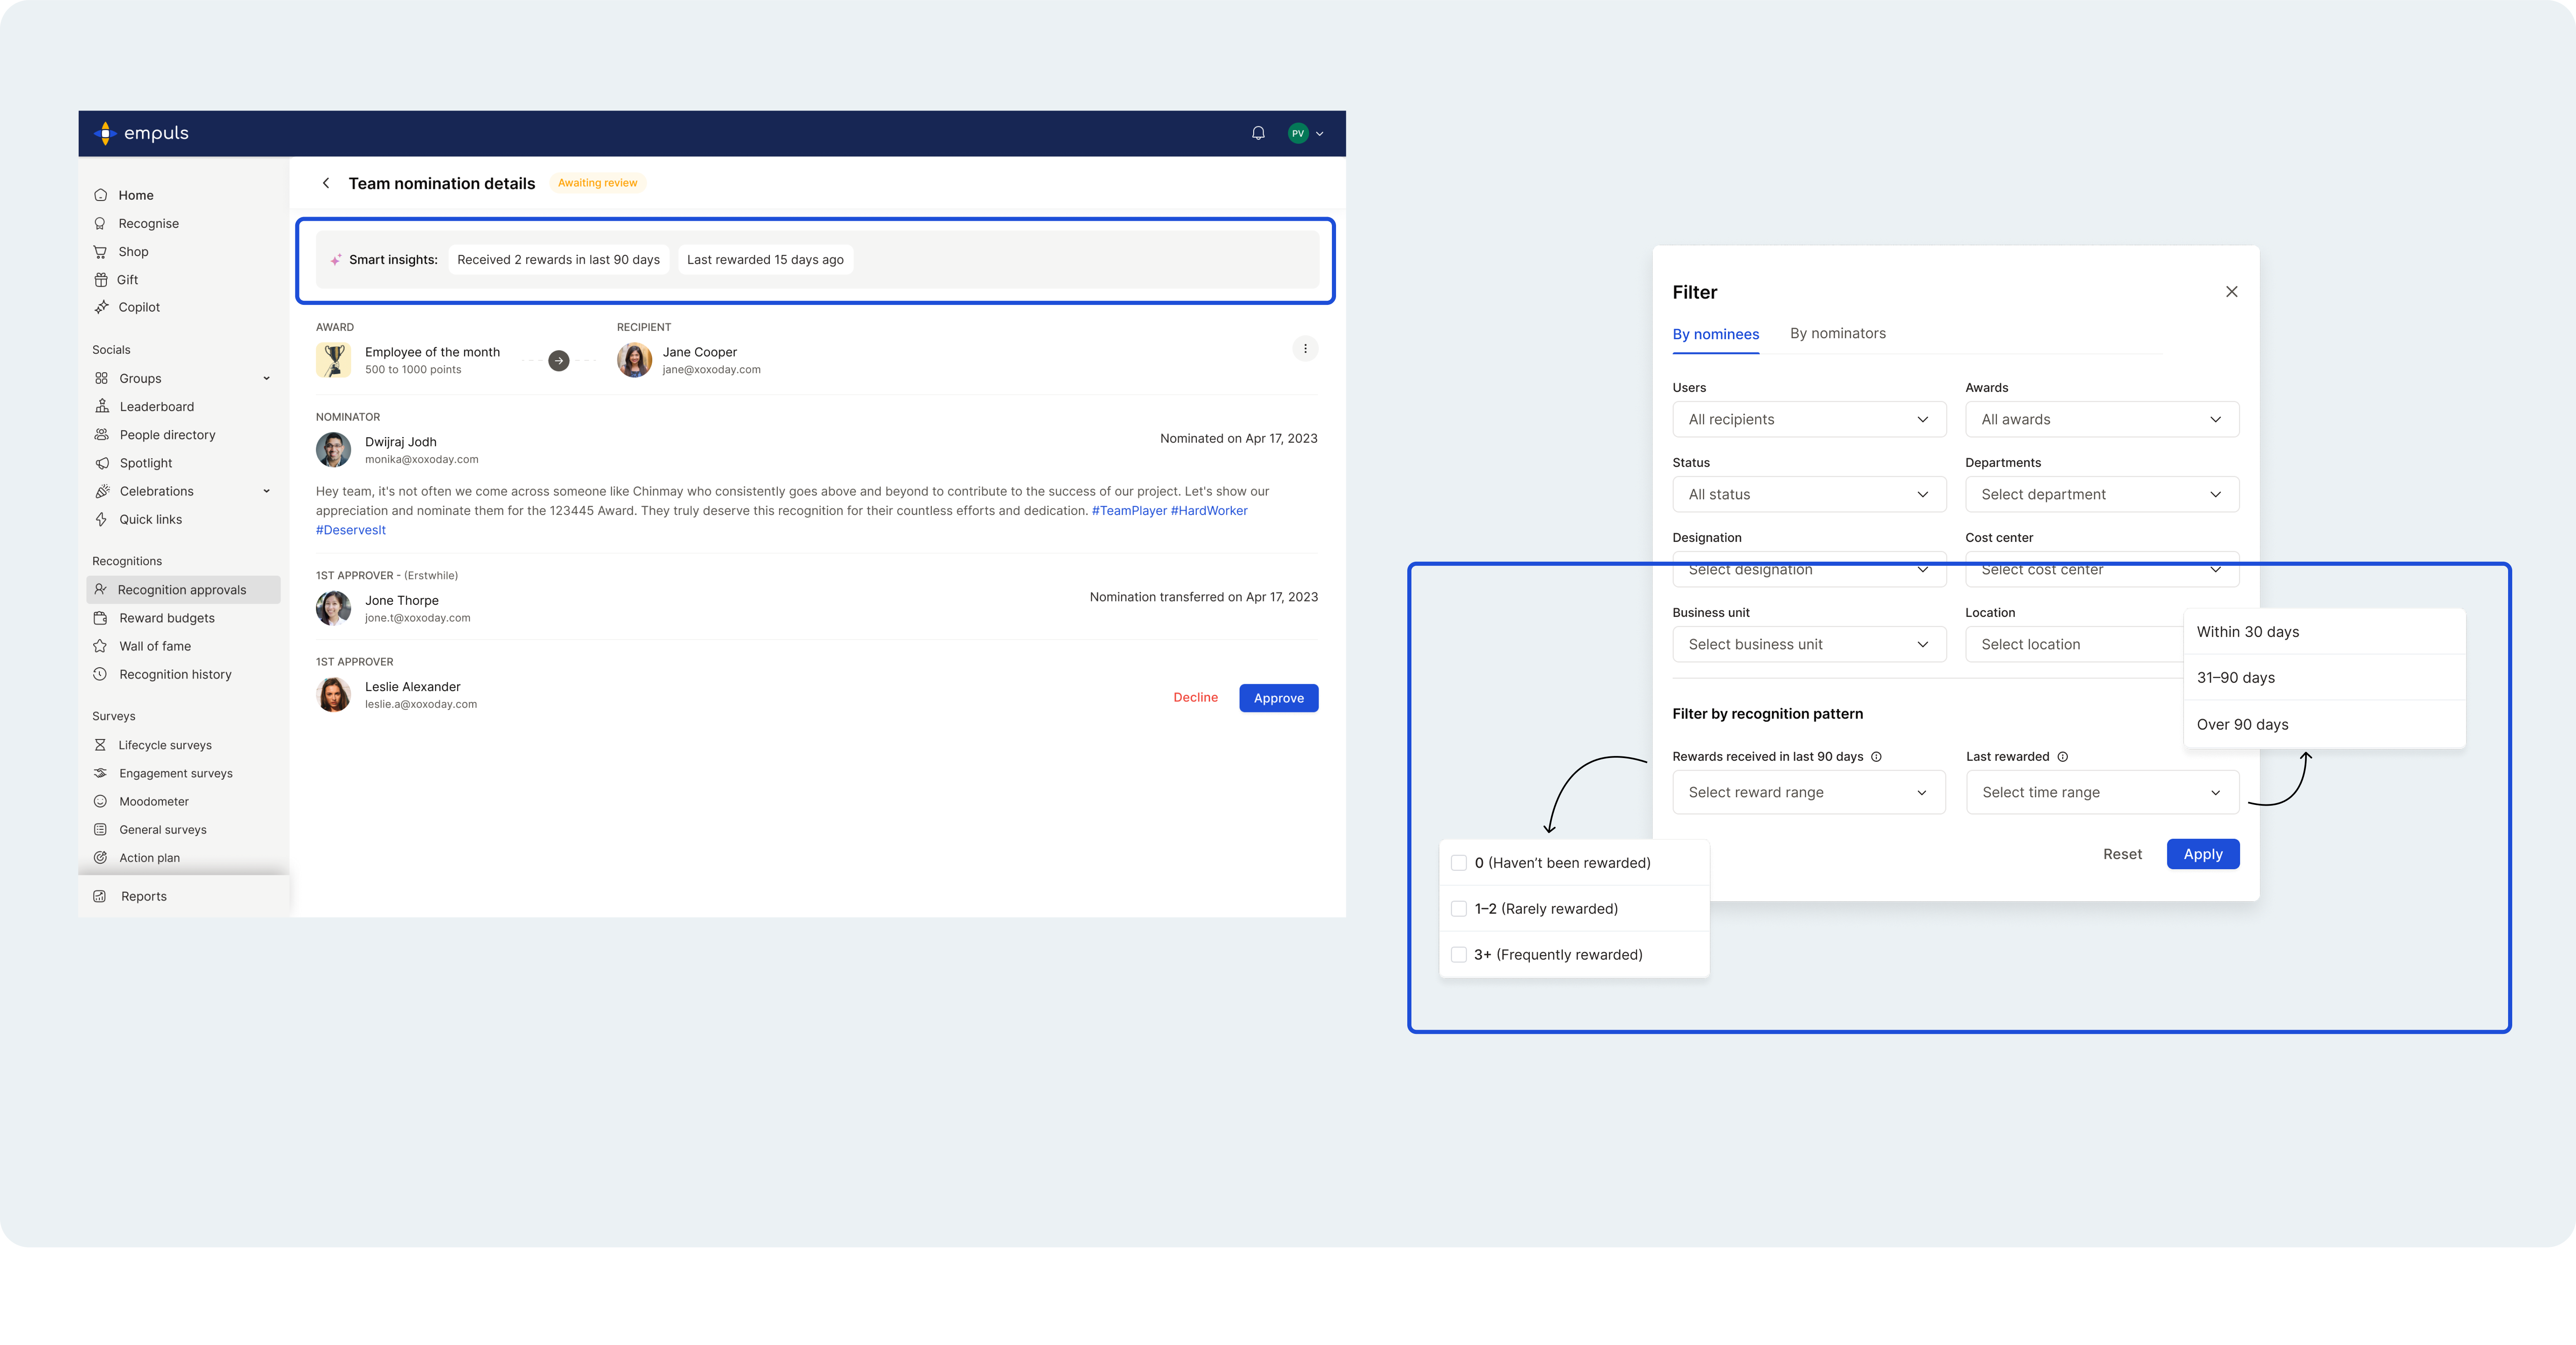
Task: Check the 3+ (Frequently rewarded) option
Action: click(1459, 955)
